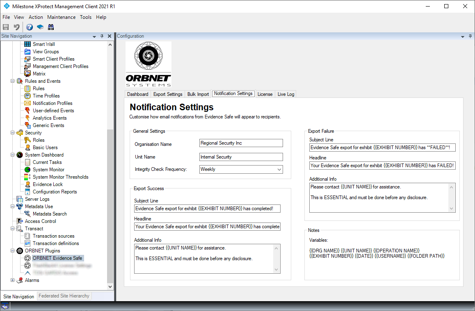Switch to the Bulk Import tab

pos(198,94)
